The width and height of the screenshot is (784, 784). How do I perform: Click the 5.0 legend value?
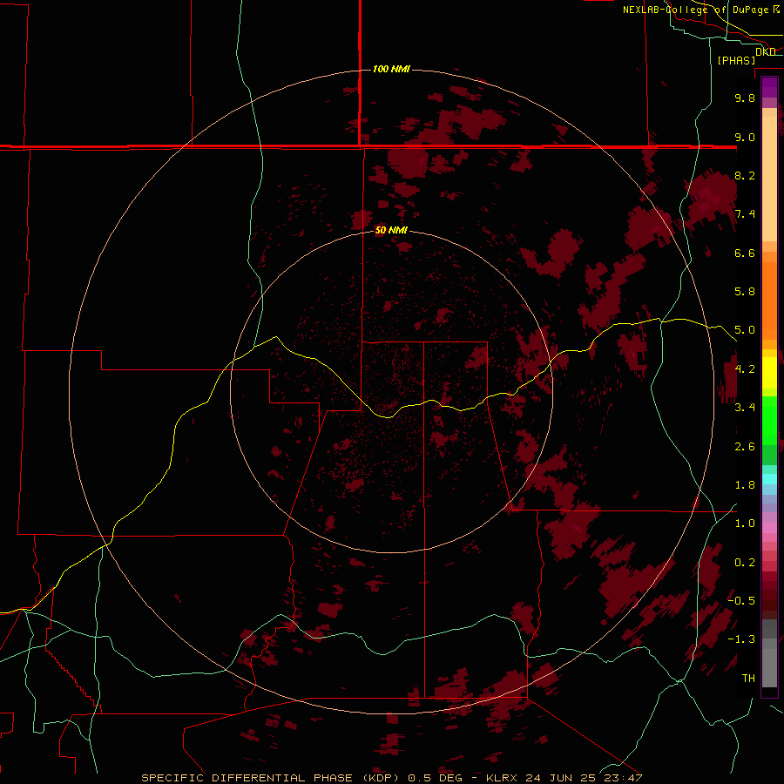(745, 330)
